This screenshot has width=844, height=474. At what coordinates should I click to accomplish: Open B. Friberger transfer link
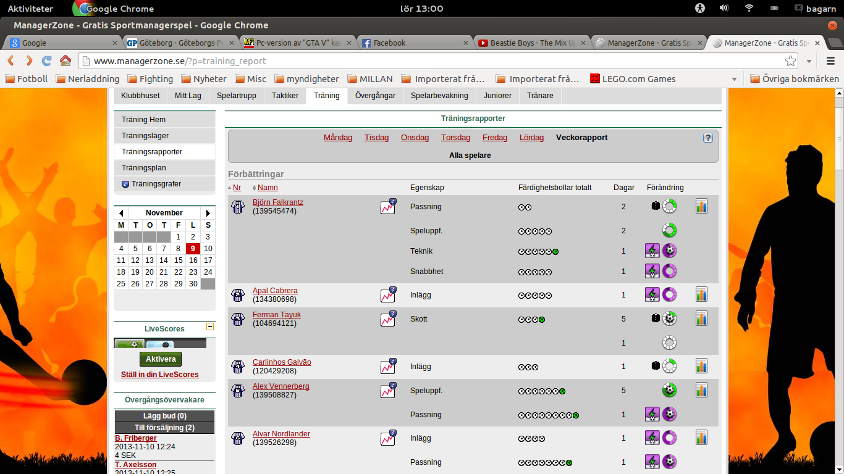coord(136,438)
